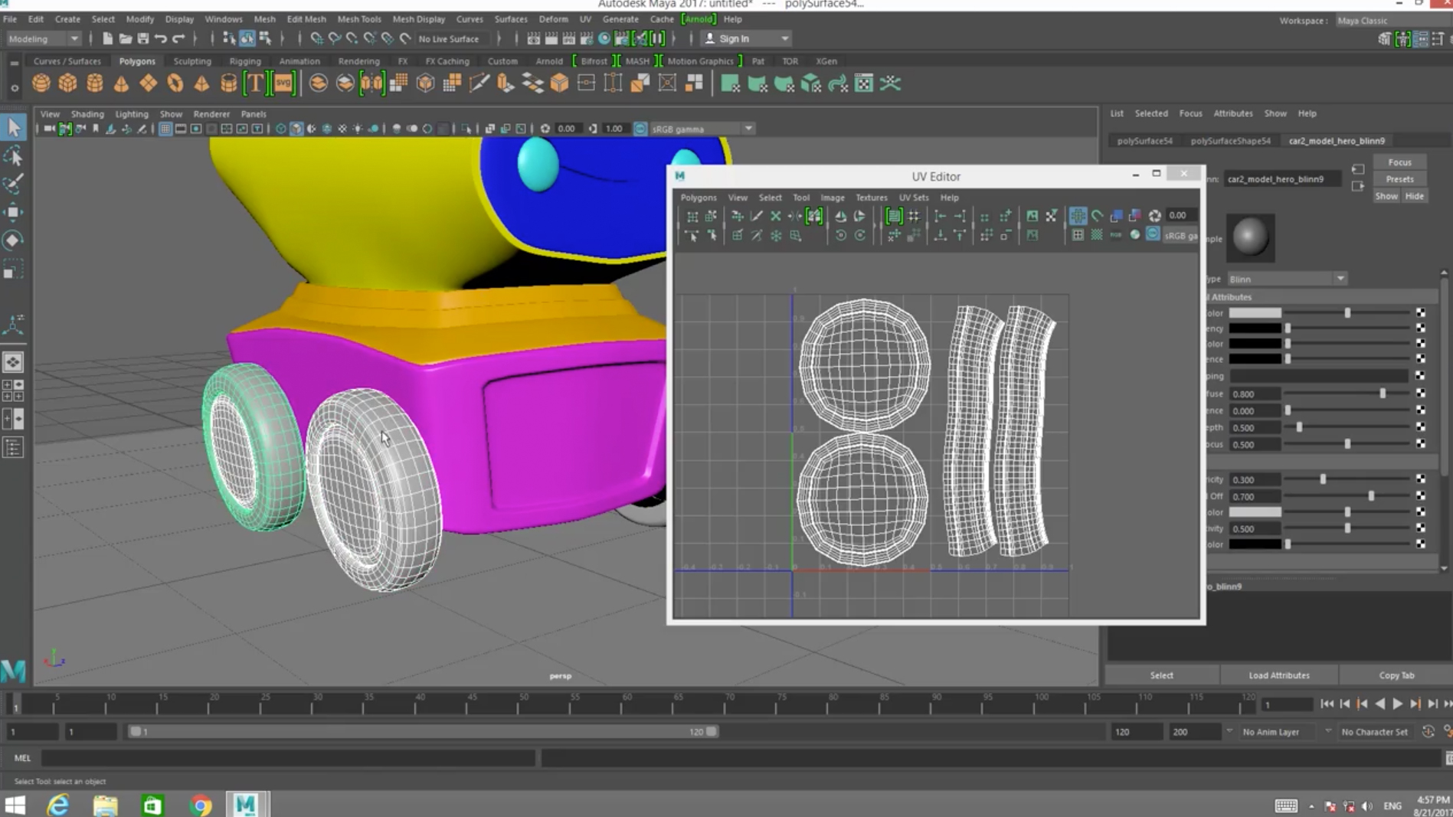Open the Modeling menu set dropdown
1453x817 pixels.
click(44, 38)
